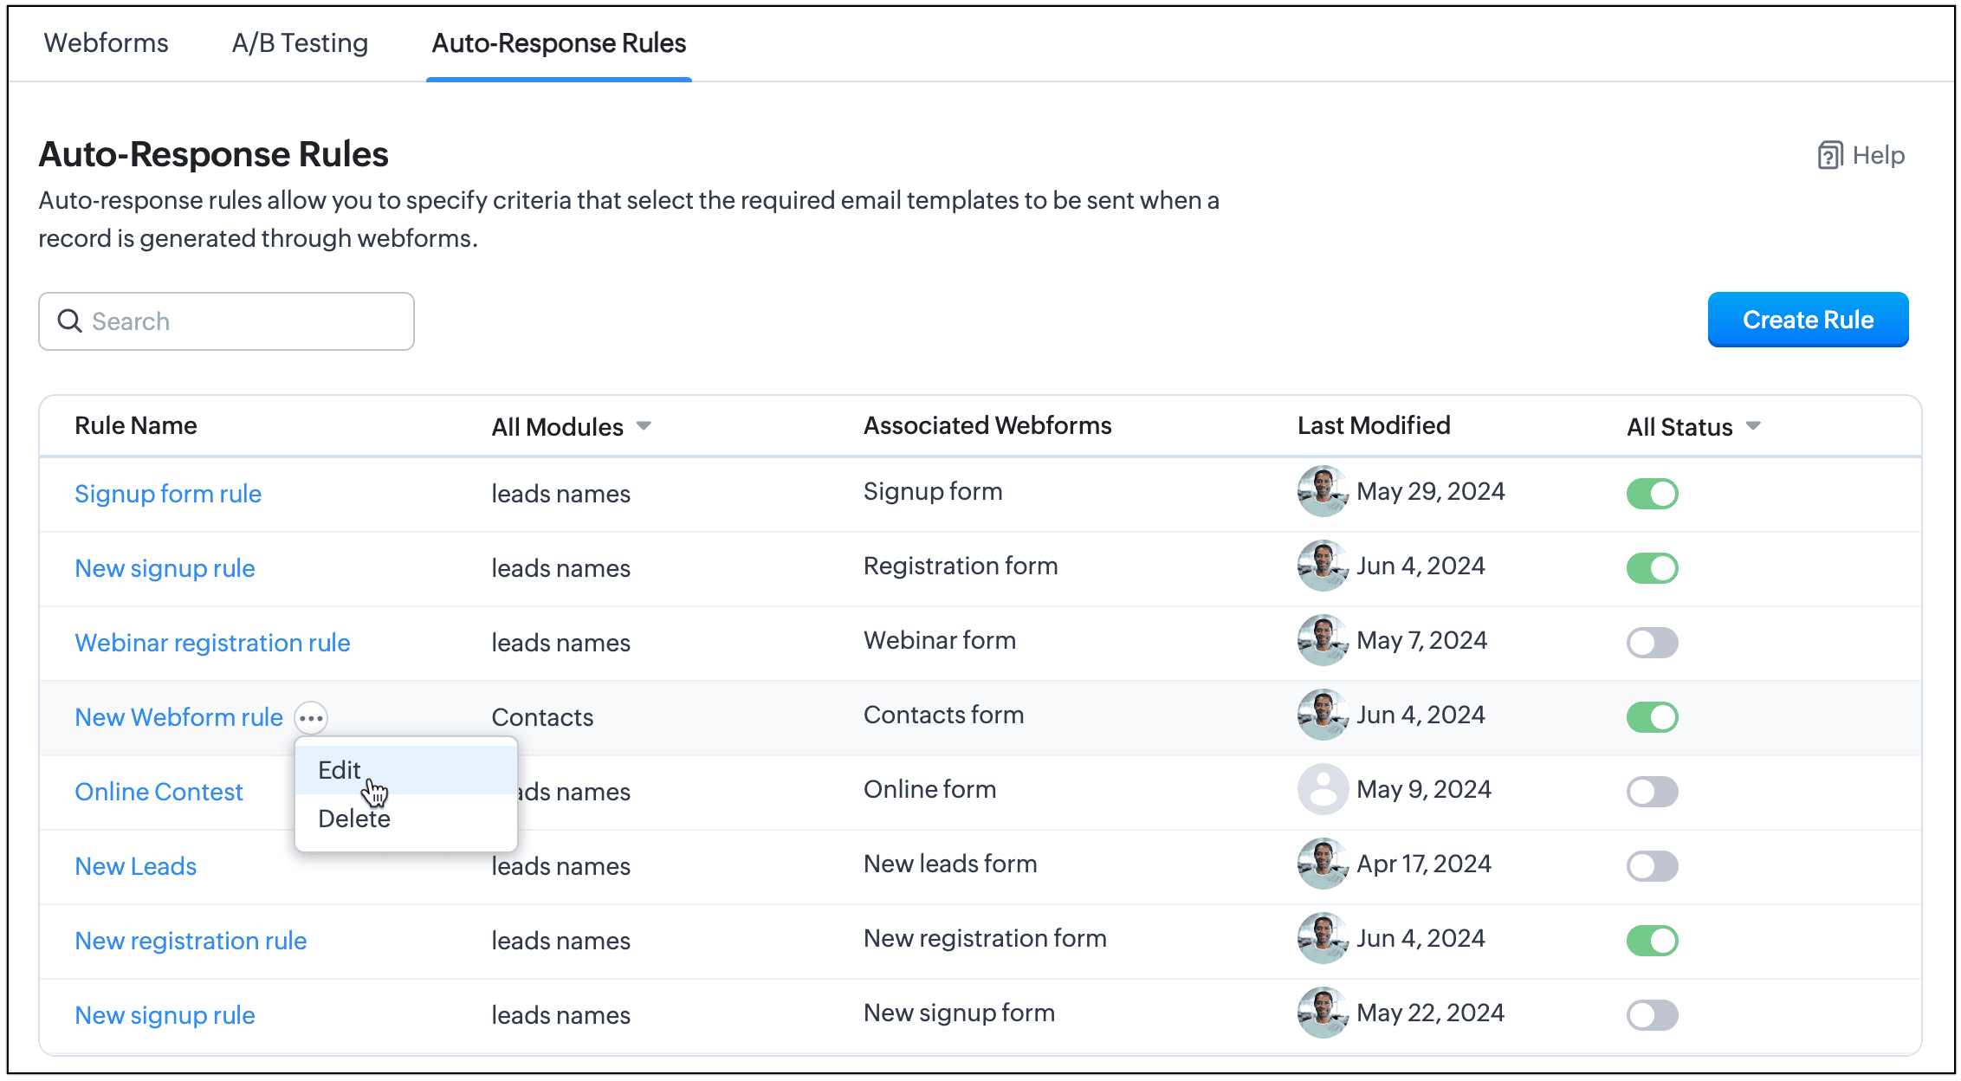Switch to the A/B Testing tab
This screenshot has width=1961, height=1081.
[x=300, y=43]
